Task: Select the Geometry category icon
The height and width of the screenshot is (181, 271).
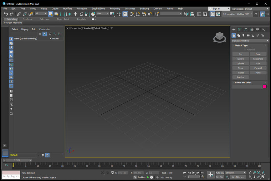Action: click(234, 36)
